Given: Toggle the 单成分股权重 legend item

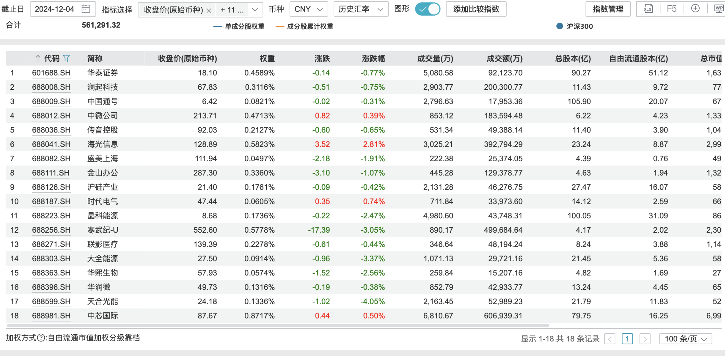Looking at the screenshot, I should [x=239, y=27].
